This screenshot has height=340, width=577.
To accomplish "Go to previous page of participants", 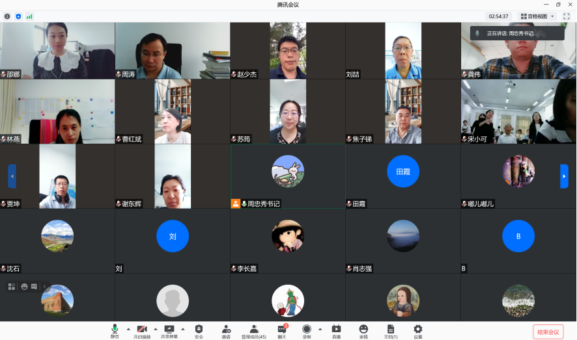I will 12,176.
